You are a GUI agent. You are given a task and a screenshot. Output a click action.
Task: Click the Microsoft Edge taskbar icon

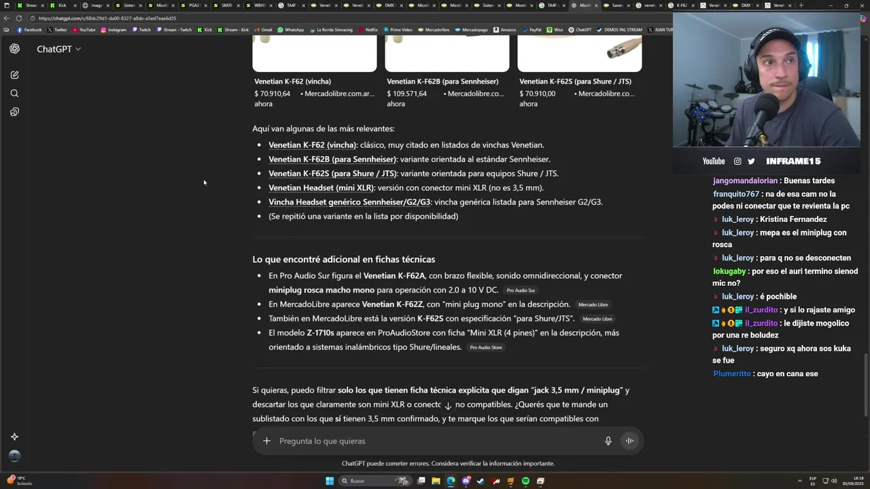click(451, 481)
